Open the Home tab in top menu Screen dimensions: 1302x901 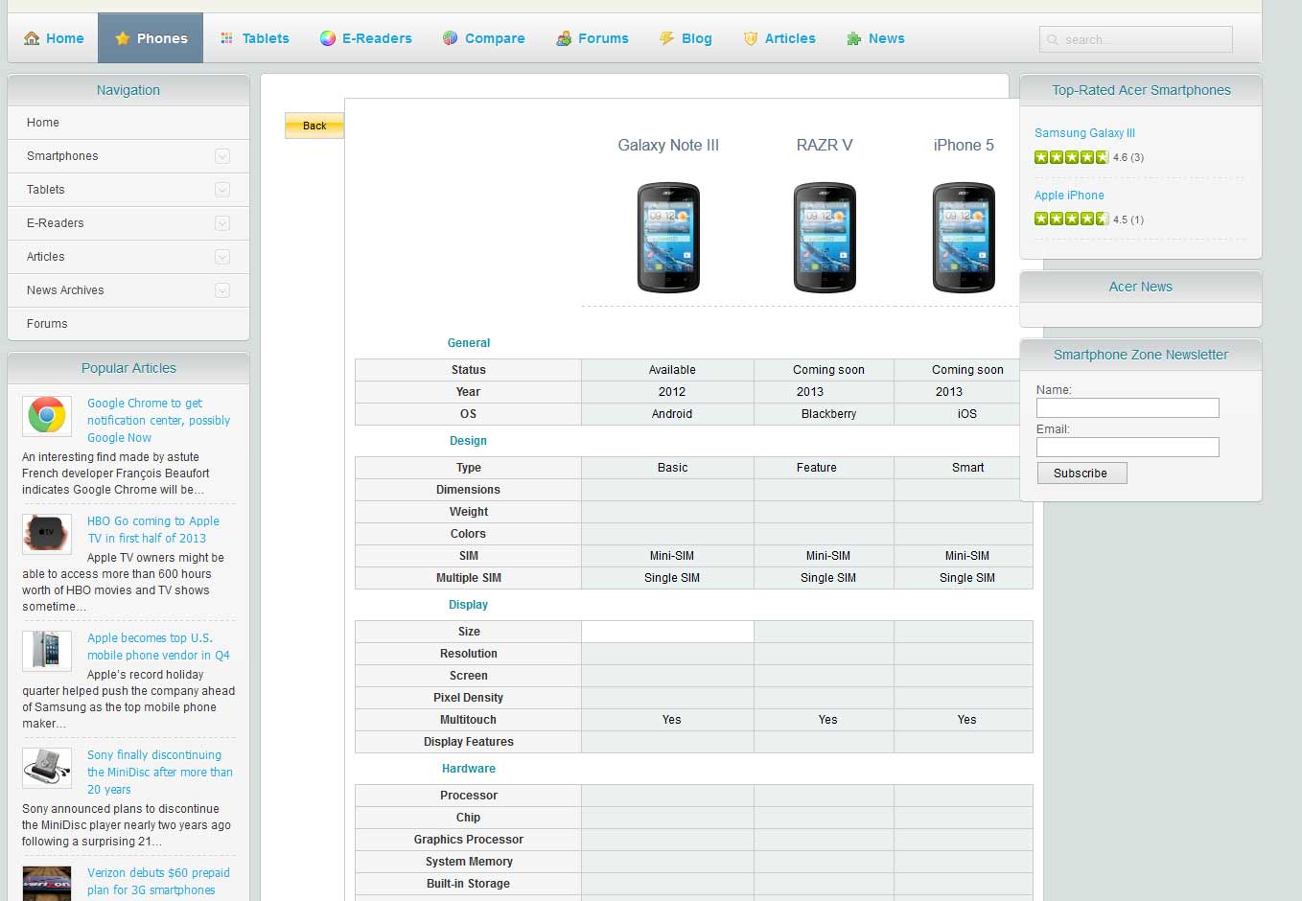pyautogui.click(x=54, y=38)
